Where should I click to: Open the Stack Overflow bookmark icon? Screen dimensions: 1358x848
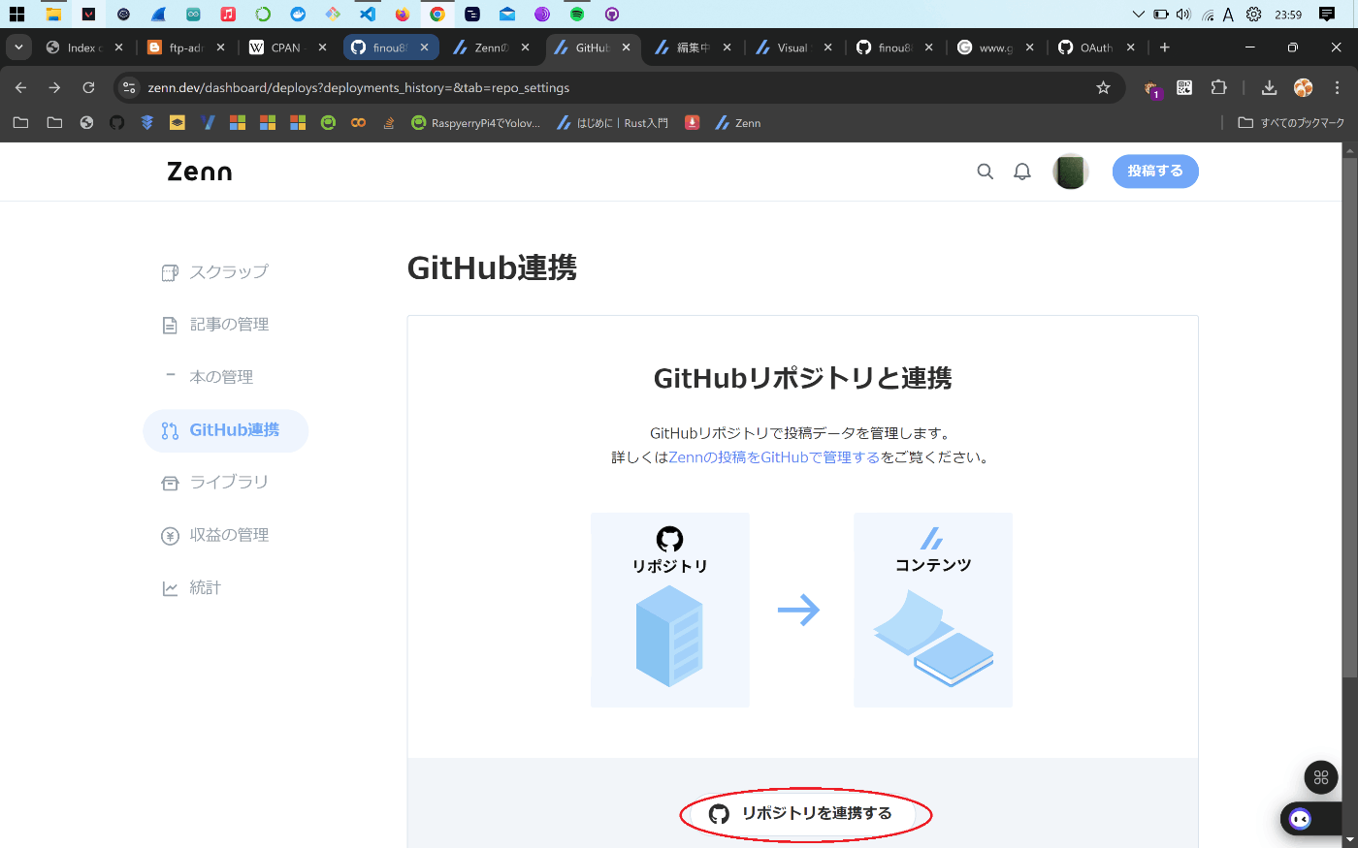(x=389, y=123)
